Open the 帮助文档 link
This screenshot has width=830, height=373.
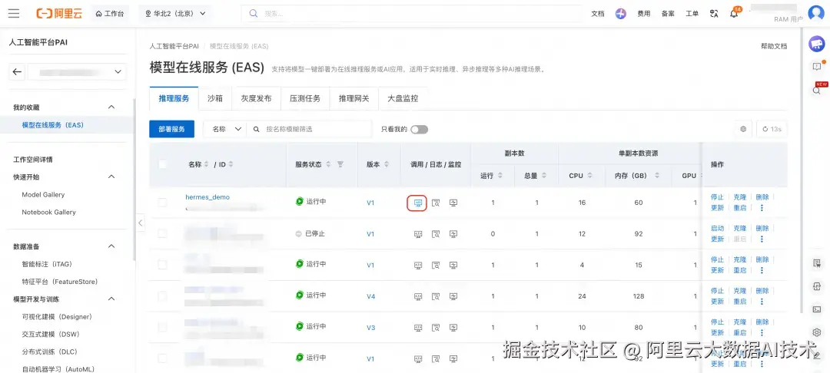coord(774,46)
